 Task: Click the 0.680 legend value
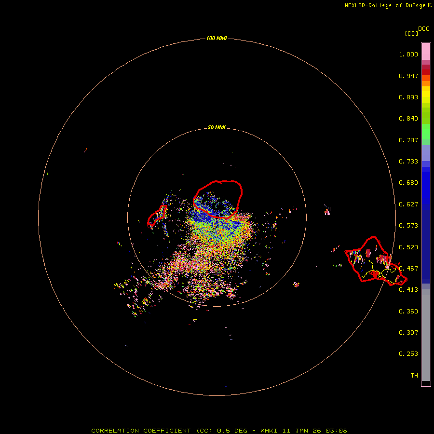click(x=408, y=183)
